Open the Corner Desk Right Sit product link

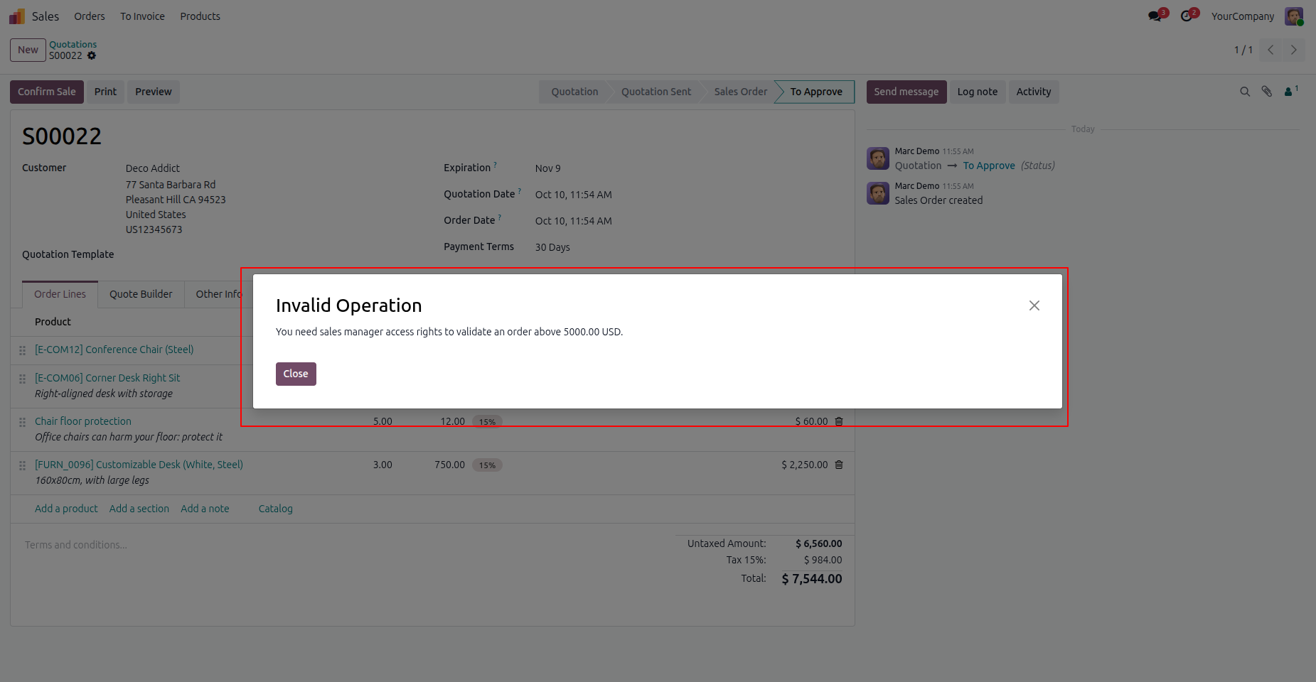click(x=107, y=378)
